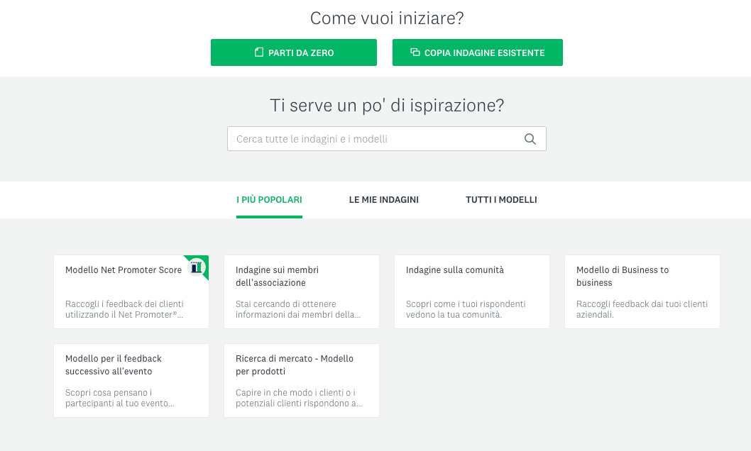Screen dimensions: 751x451
Task: Click 'Scopri cosa pensano i partecipanti' description
Action: pyautogui.click(x=120, y=398)
